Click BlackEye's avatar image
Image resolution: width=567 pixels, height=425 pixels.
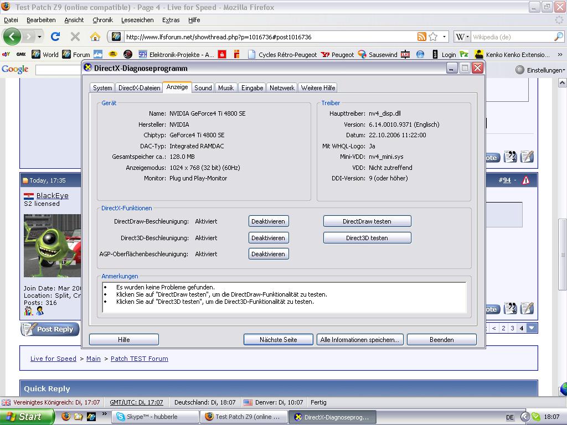(x=53, y=246)
